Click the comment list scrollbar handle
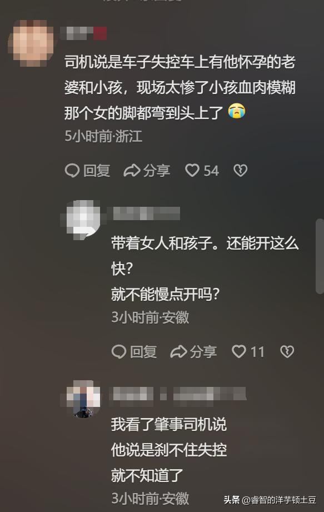 (320, 257)
